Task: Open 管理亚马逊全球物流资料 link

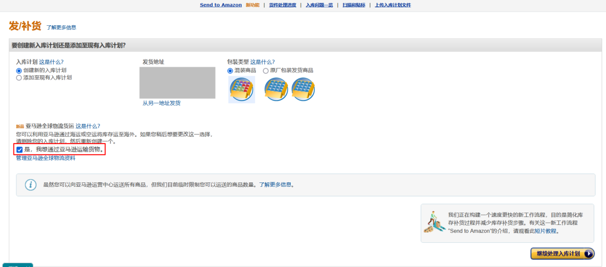Action: click(x=45, y=158)
